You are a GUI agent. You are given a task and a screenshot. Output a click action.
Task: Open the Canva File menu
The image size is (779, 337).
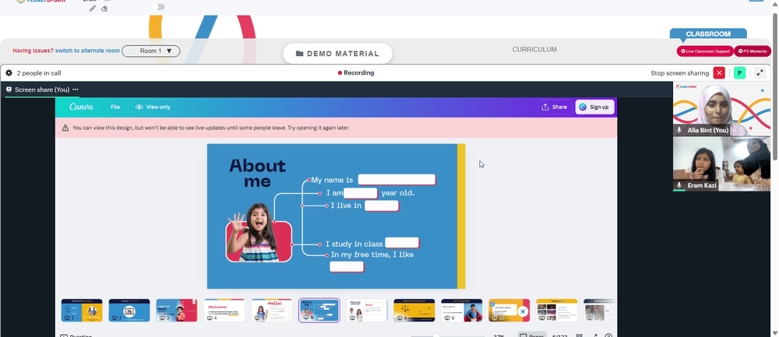click(115, 107)
